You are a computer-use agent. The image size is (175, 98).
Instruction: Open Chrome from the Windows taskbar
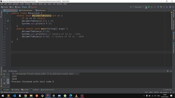pos(25,96)
